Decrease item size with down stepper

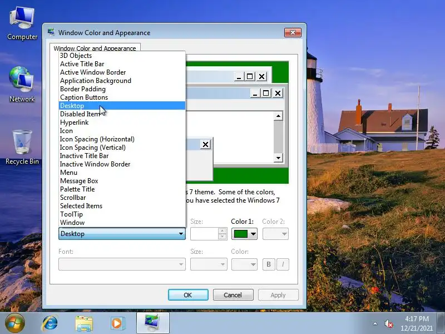coord(222,237)
